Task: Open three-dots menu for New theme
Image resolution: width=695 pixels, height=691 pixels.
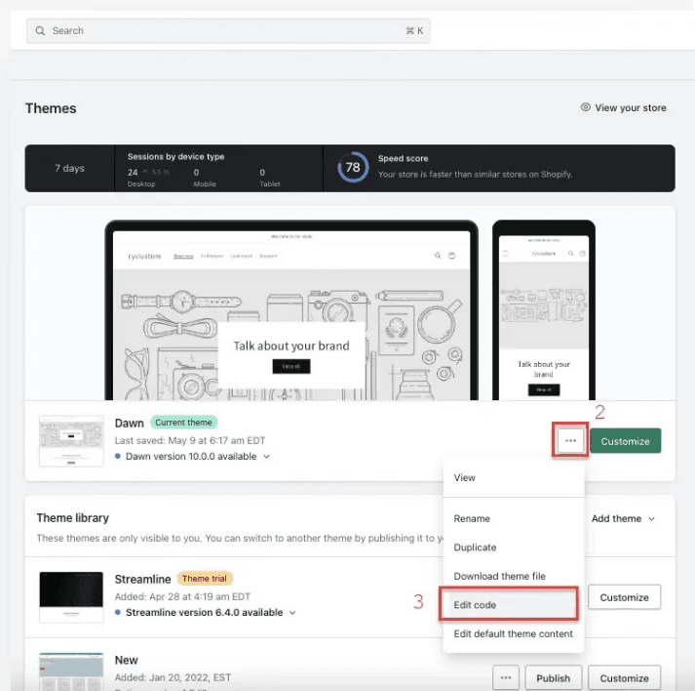Action: tap(506, 677)
